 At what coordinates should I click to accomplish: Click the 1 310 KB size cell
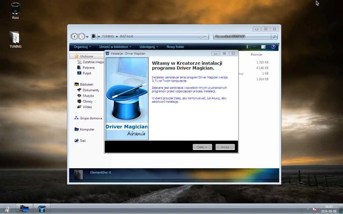262,62
